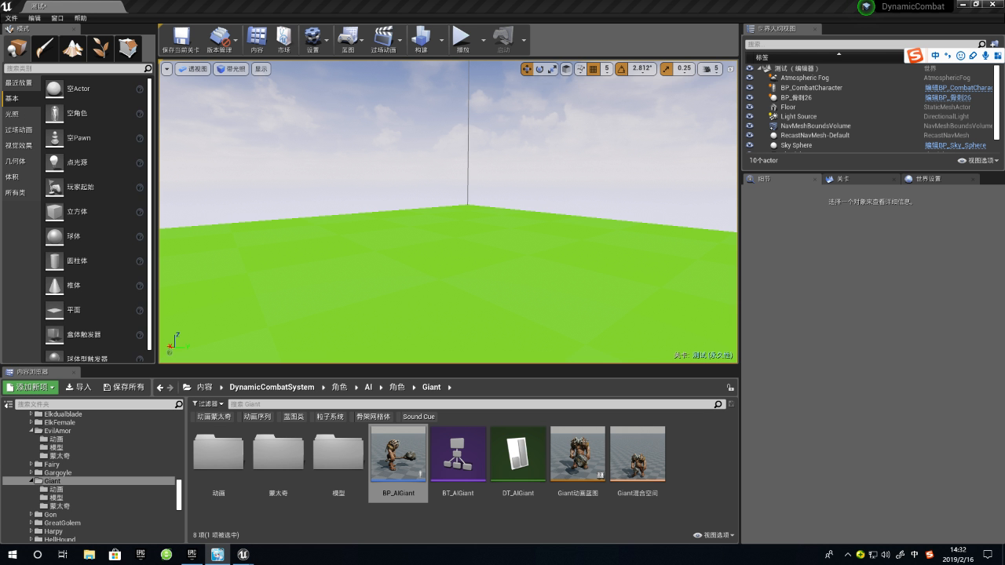Open the Window (窗口) menu

[57, 18]
